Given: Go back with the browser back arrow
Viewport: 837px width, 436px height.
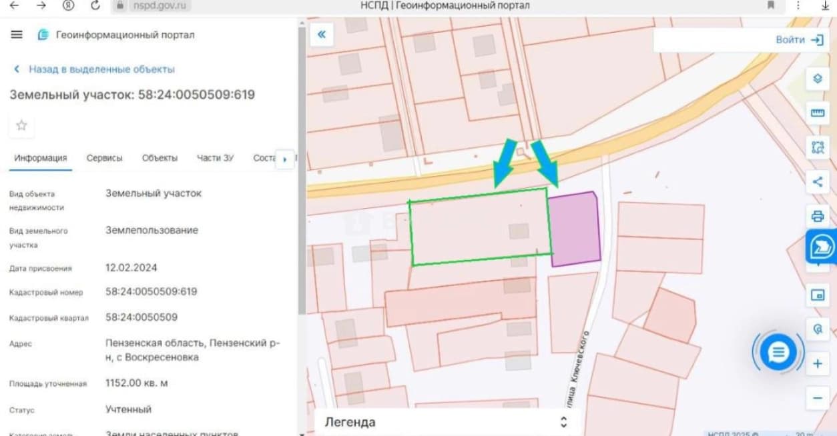Looking at the screenshot, I should 14,5.
